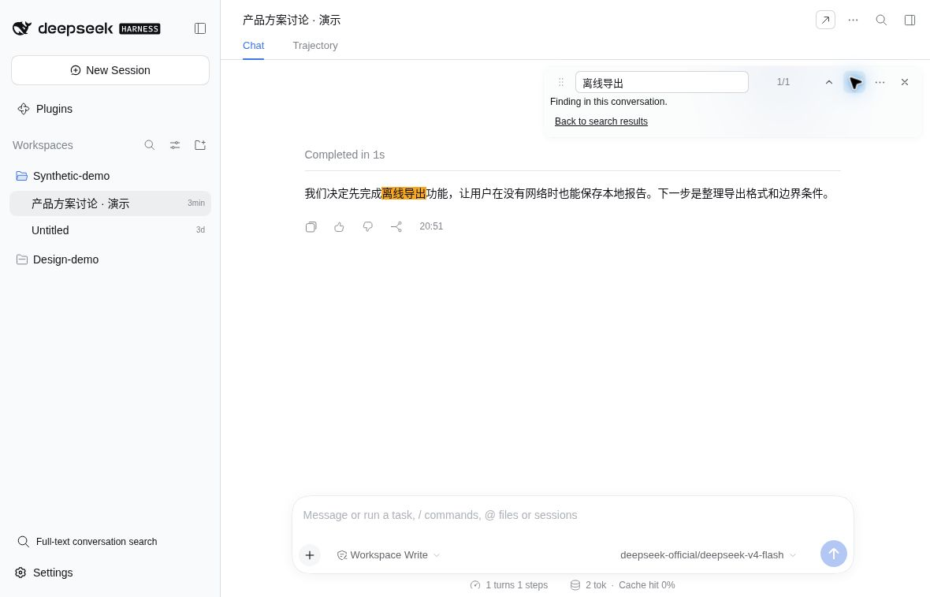
Task: Click the Completed in 1s label
Action: click(344, 155)
